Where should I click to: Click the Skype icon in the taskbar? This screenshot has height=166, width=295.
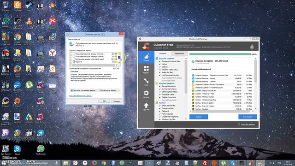tap(232, 163)
